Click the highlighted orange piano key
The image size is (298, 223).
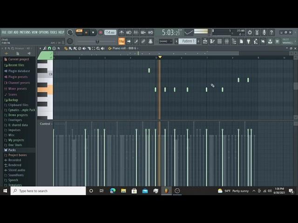click(x=45, y=90)
